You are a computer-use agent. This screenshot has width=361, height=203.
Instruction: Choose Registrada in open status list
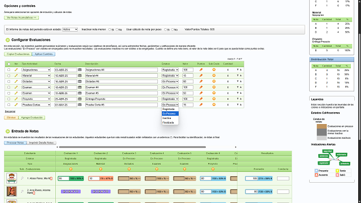(170, 109)
